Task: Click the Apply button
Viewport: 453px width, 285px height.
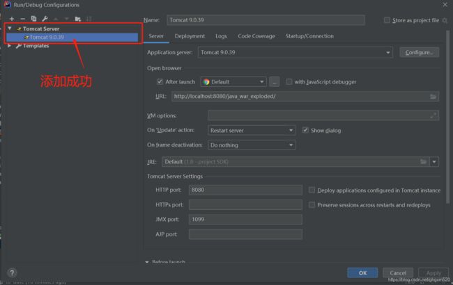Action: tap(433, 272)
